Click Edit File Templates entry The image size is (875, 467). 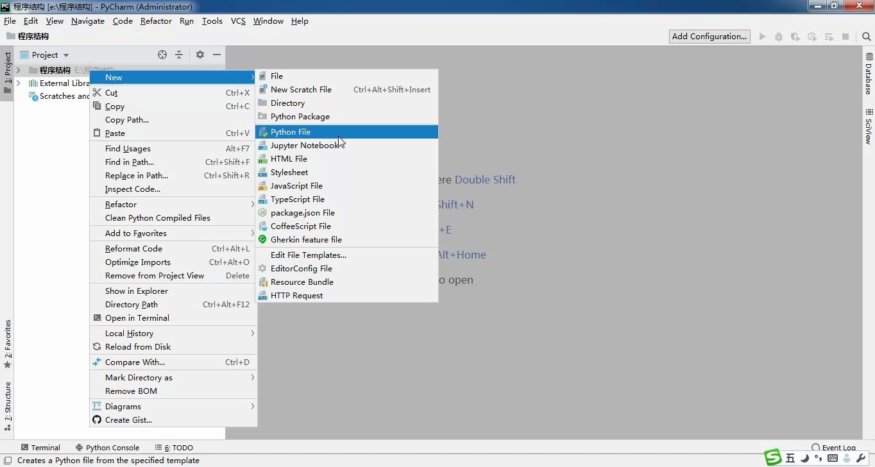(346, 255)
